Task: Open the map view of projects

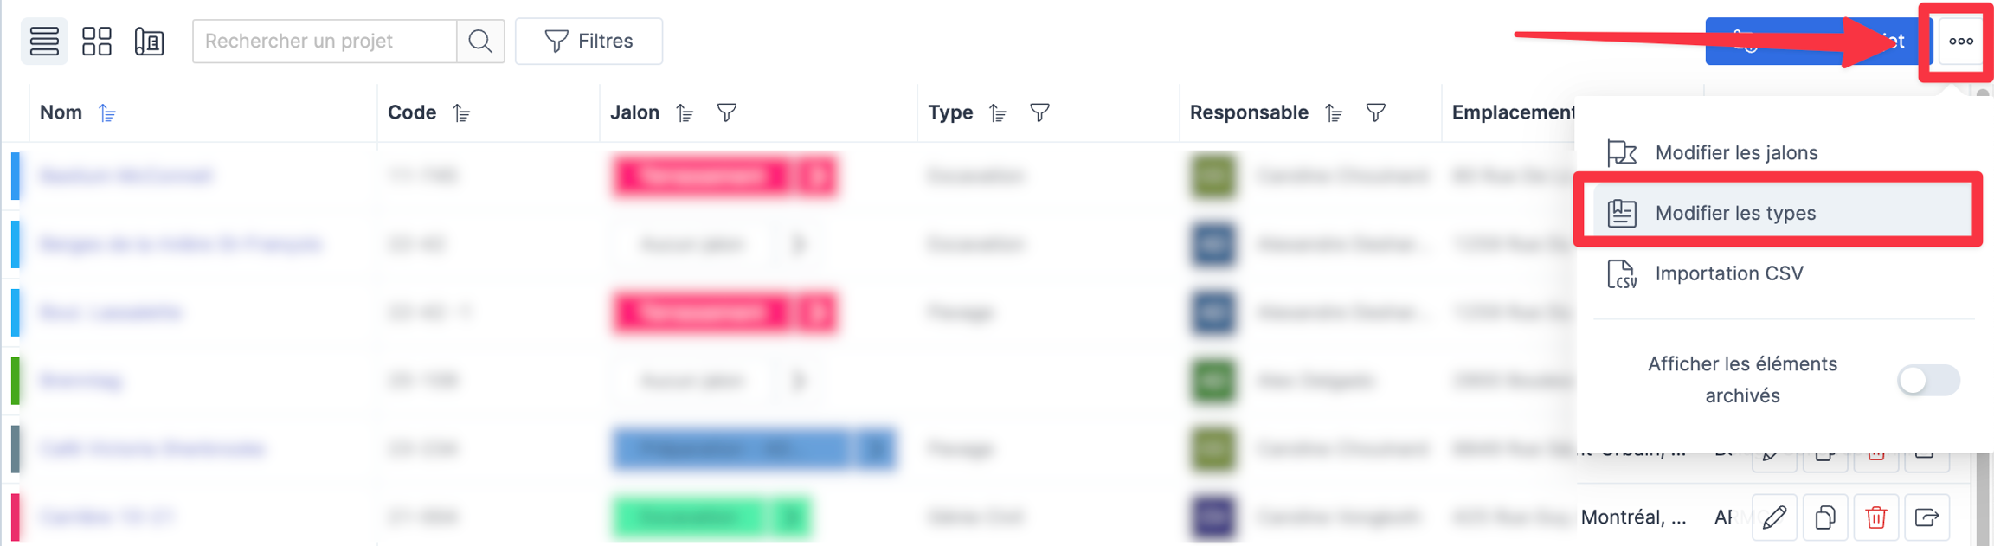Action: pyautogui.click(x=149, y=41)
